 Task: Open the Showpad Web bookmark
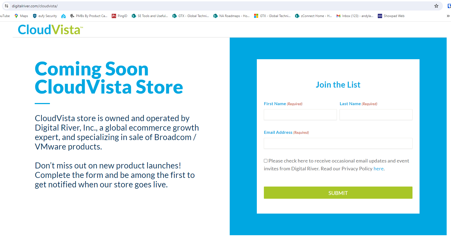pyautogui.click(x=391, y=16)
